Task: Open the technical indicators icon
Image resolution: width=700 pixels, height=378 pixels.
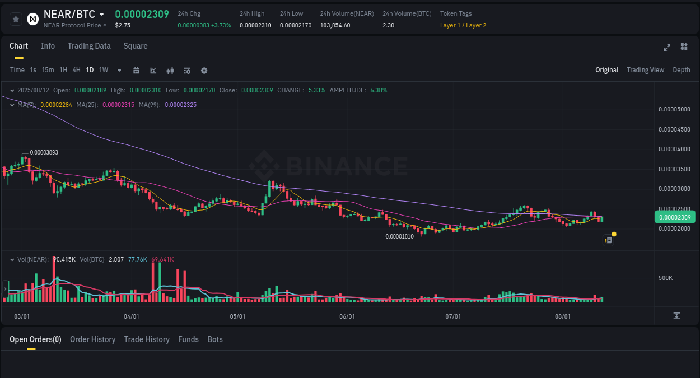Action: click(x=187, y=70)
